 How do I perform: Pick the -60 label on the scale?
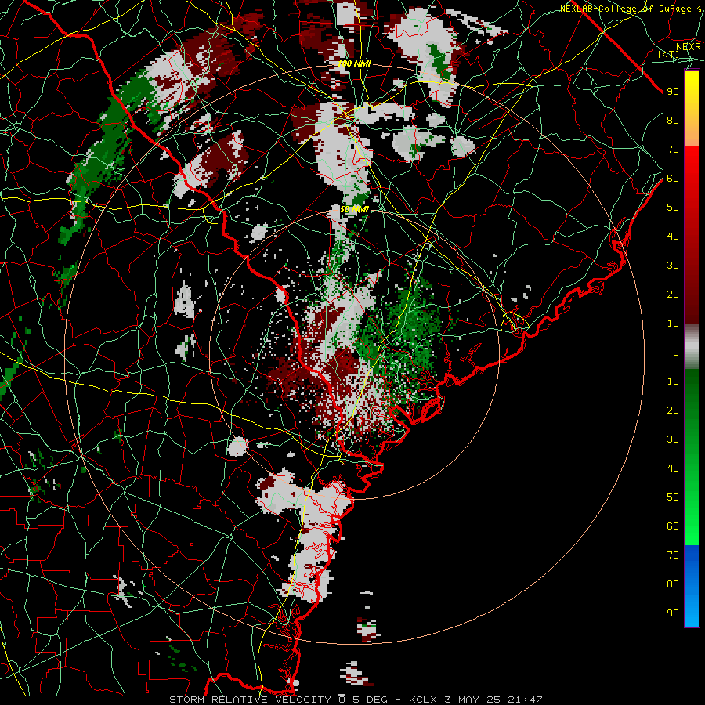[670, 526]
